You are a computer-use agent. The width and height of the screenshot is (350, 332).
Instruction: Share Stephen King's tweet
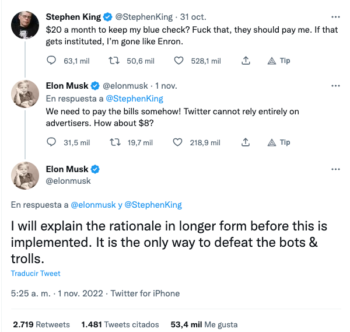coord(246,61)
